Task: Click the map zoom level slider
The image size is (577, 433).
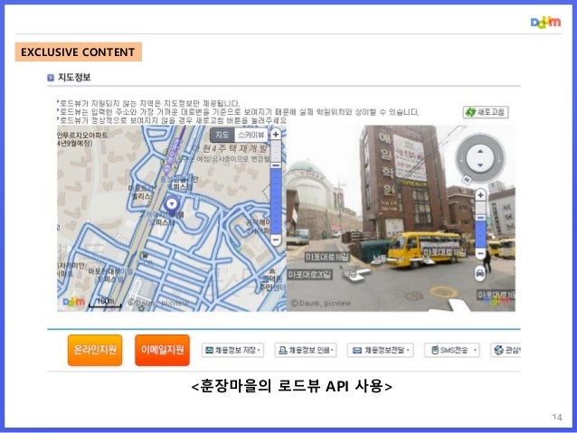Action: 276,188
